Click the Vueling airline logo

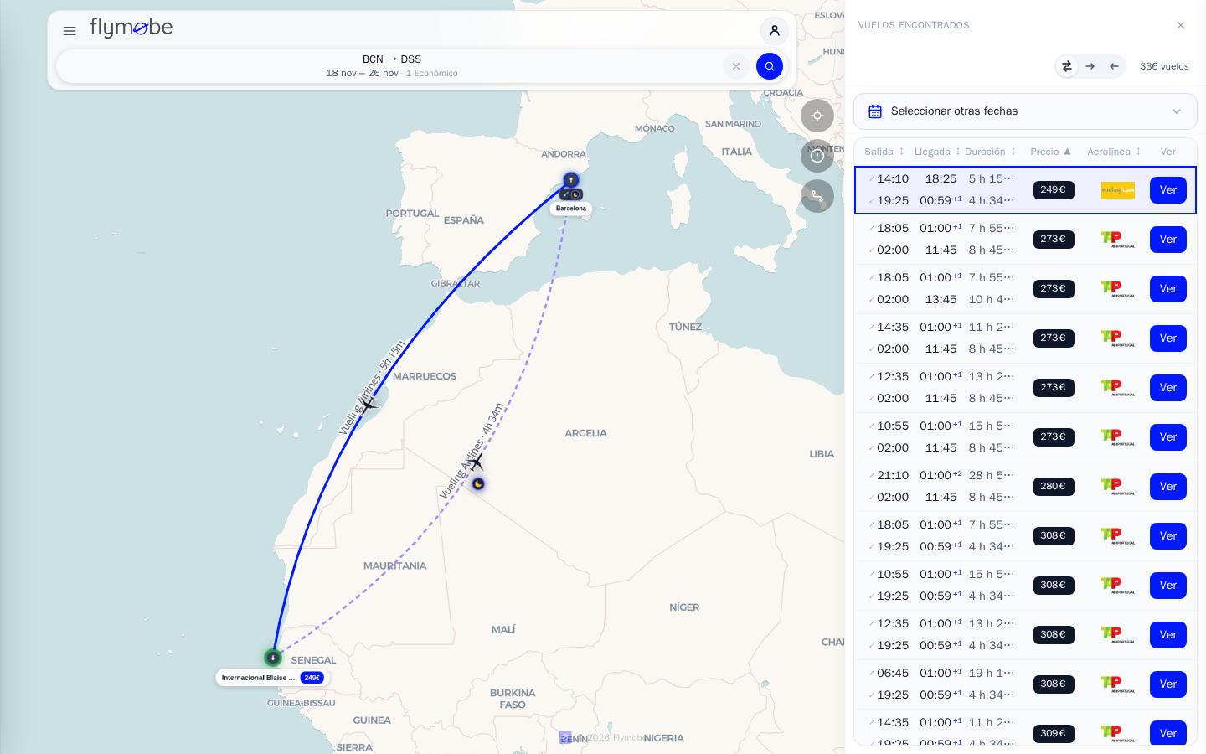tap(1118, 190)
